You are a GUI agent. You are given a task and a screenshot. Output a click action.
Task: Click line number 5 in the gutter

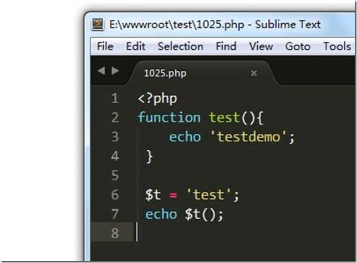(x=115, y=175)
